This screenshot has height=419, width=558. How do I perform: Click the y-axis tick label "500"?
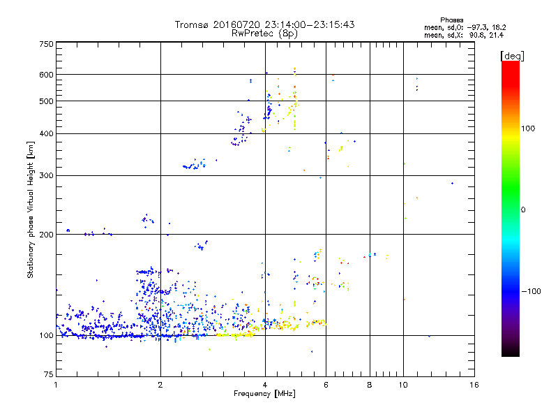pyautogui.click(x=47, y=101)
